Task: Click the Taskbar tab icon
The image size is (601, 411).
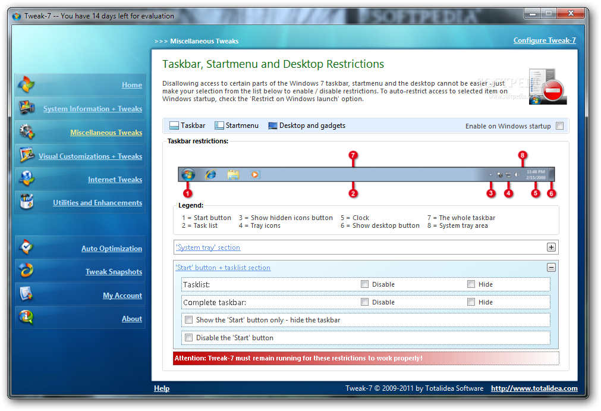Action: (x=174, y=126)
